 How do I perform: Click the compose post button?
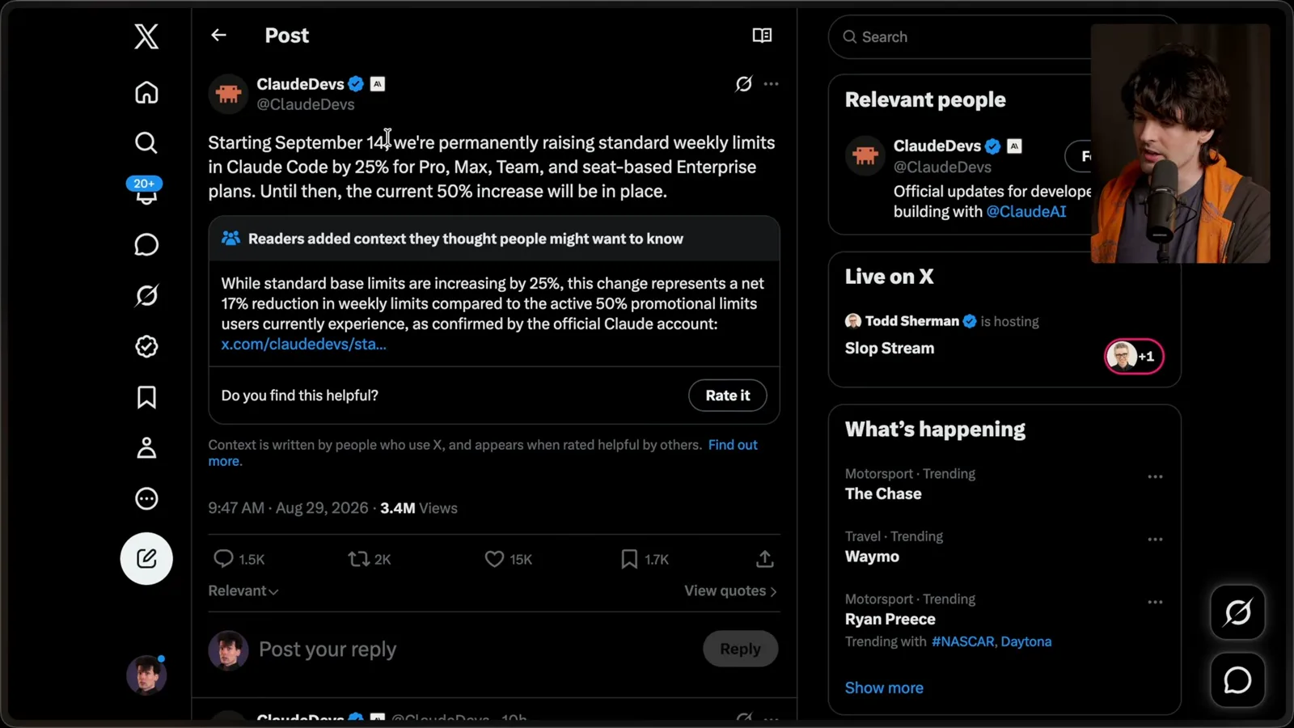146,558
